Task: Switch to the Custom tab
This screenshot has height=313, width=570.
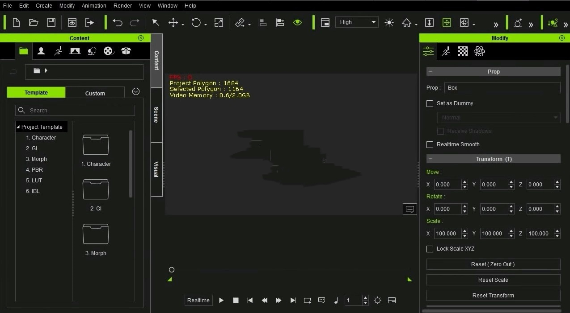Action: pyautogui.click(x=95, y=93)
